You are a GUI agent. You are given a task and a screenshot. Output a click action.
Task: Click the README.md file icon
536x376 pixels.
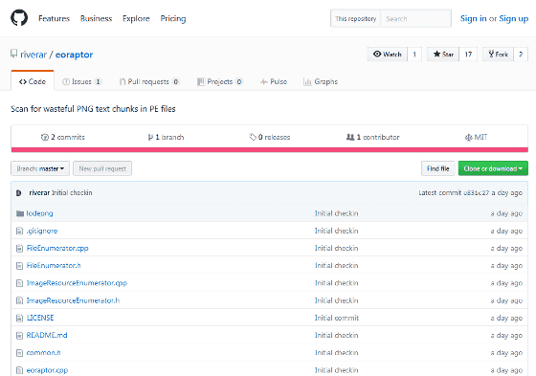coord(19,336)
